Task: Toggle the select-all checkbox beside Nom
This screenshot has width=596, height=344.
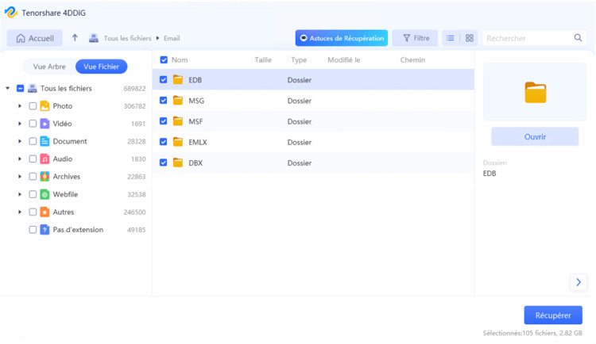Action: tap(164, 60)
